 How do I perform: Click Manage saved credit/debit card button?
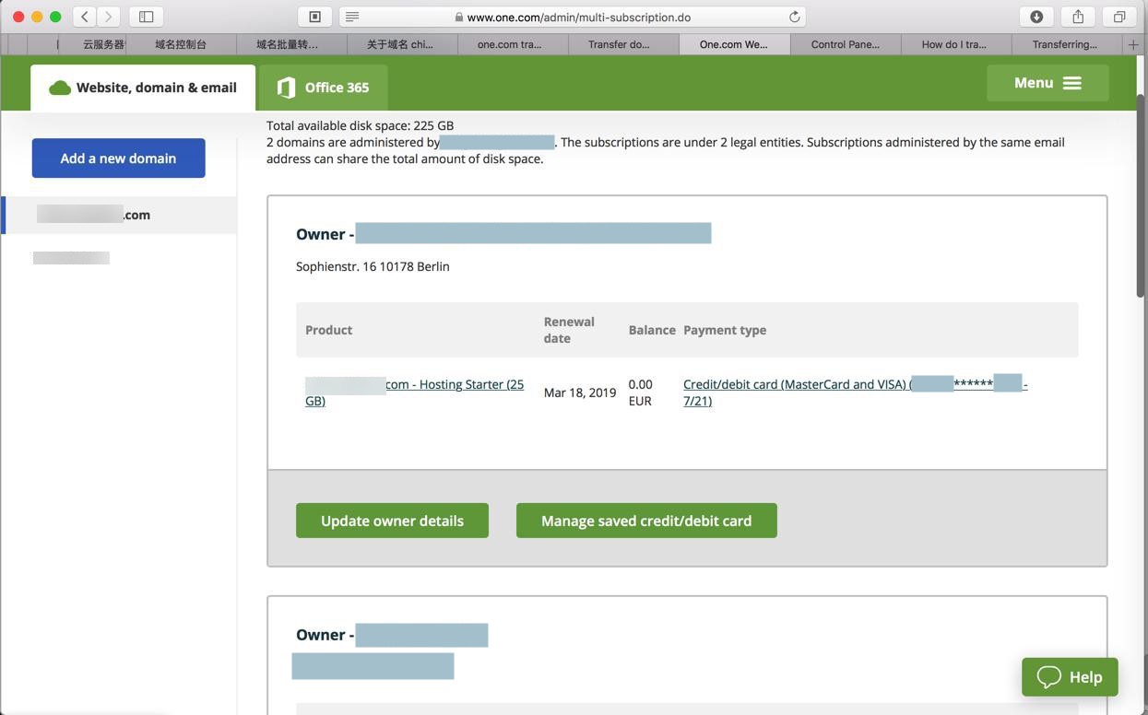646,521
